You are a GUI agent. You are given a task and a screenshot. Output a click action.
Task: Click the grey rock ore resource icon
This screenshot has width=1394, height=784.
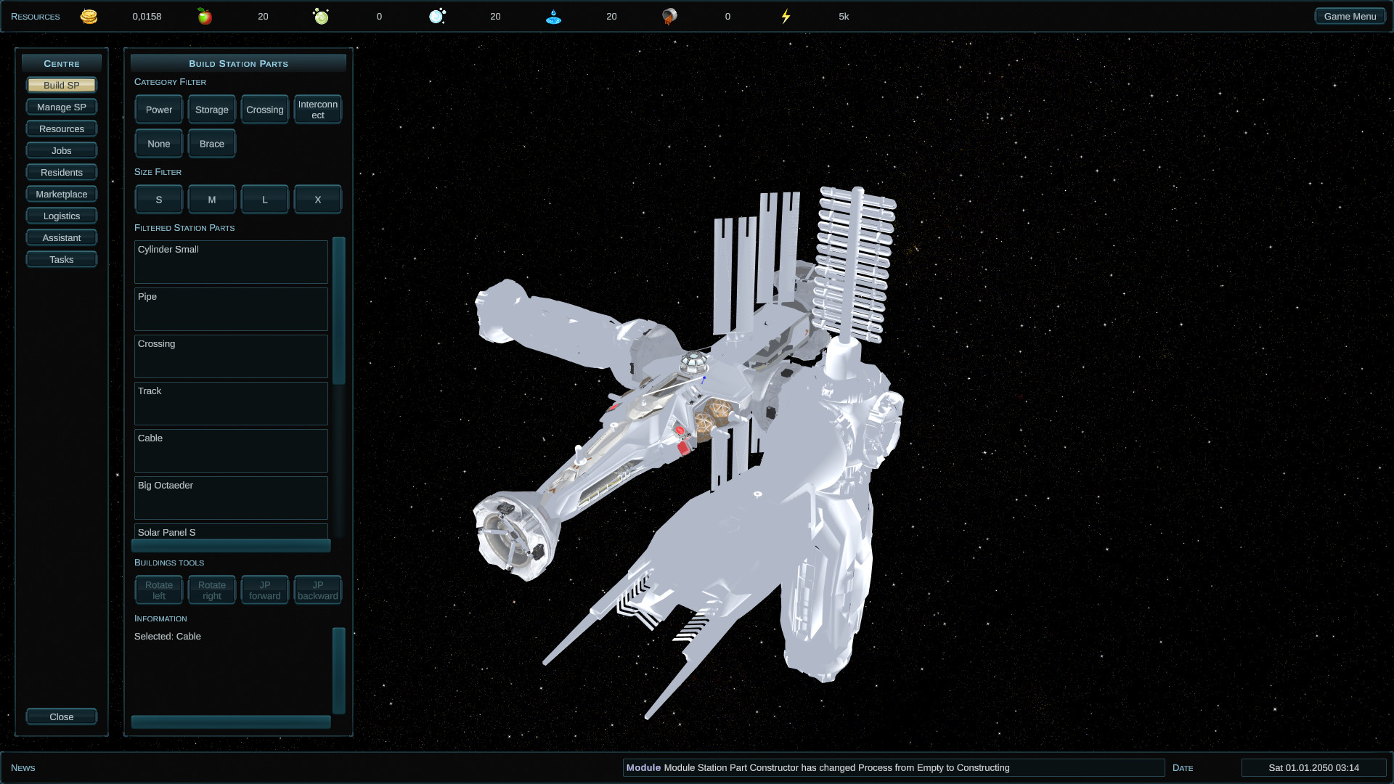[x=669, y=16]
